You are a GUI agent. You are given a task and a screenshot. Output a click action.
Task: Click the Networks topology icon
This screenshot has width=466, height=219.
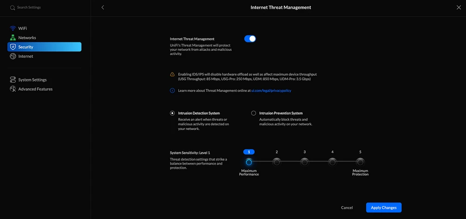pos(13,38)
